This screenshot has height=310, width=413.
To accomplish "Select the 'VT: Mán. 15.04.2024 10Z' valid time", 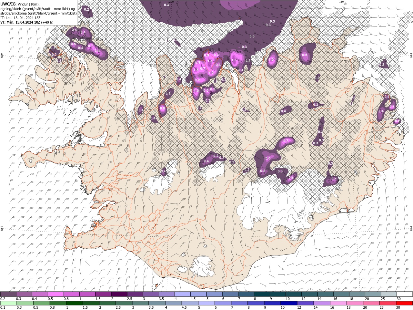I will tap(20, 22).
